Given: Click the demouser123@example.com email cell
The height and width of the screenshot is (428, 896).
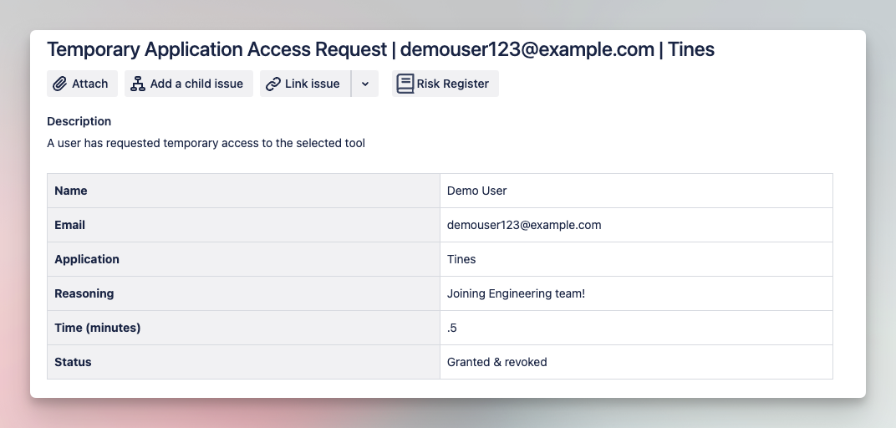Looking at the screenshot, I should click(636, 225).
